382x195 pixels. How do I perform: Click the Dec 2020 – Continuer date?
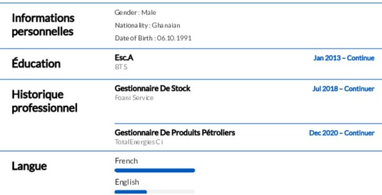pos(341,133)
